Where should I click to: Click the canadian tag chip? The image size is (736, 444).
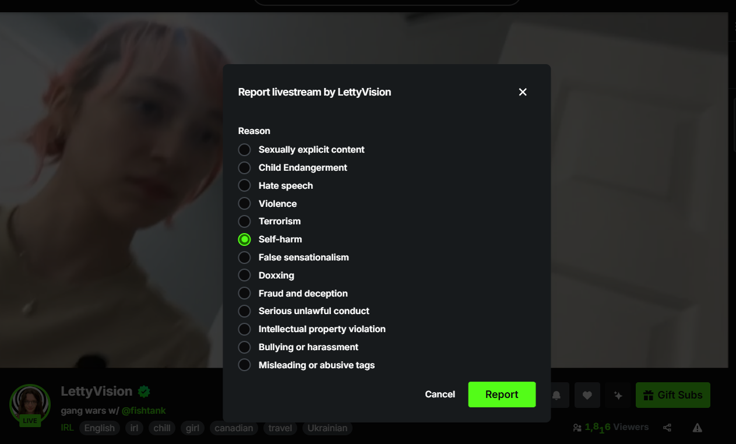pos(234,428)
